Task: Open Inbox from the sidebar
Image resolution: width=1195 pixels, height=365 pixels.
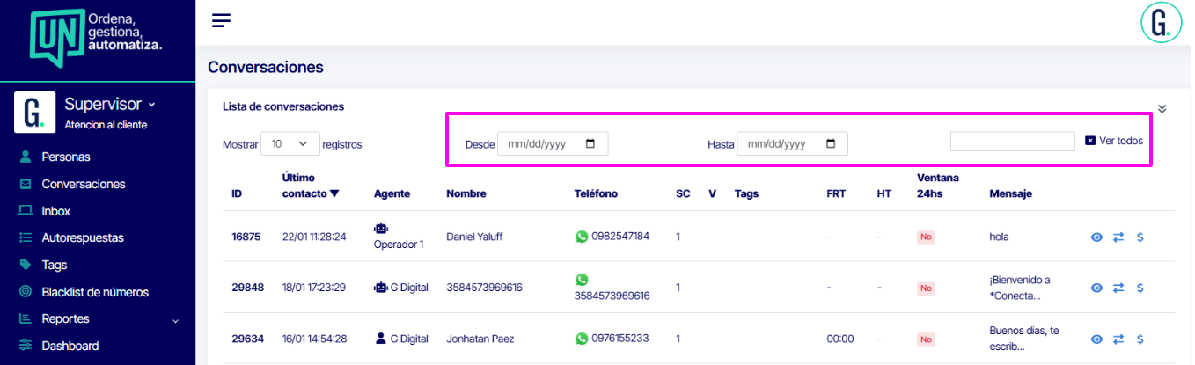Action: [55, 211]
